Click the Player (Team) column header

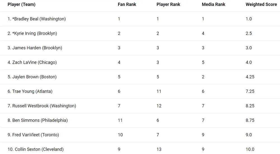(22, 4)
